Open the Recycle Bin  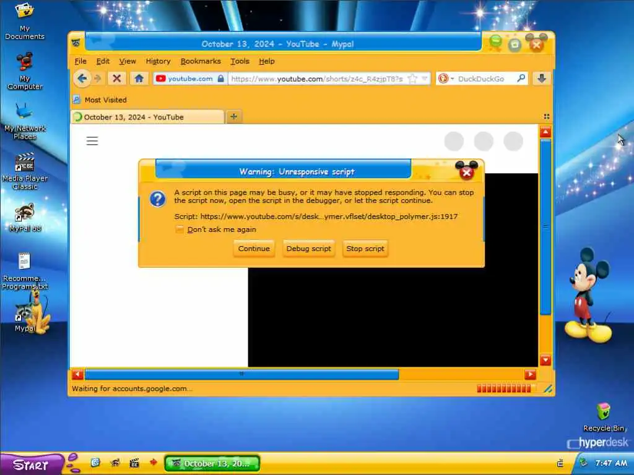tap(603, 417)
